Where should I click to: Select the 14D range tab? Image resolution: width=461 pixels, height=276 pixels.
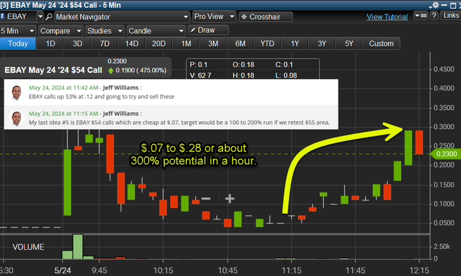(x=131, y=44)
